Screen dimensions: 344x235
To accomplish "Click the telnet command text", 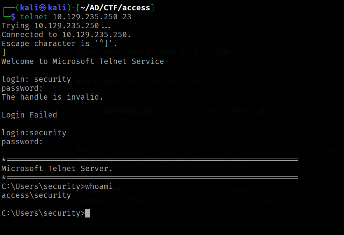I will 34,17.
